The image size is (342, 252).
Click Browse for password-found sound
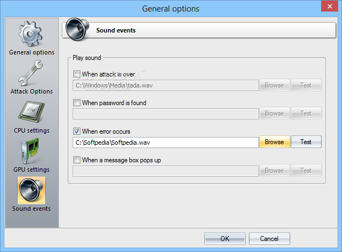(275, 113)
